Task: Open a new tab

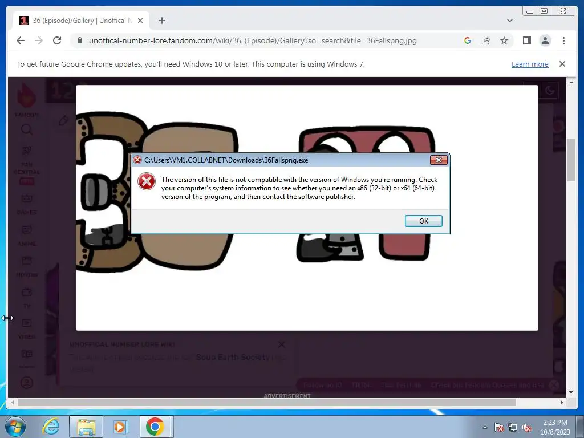Action: point(161,21)
